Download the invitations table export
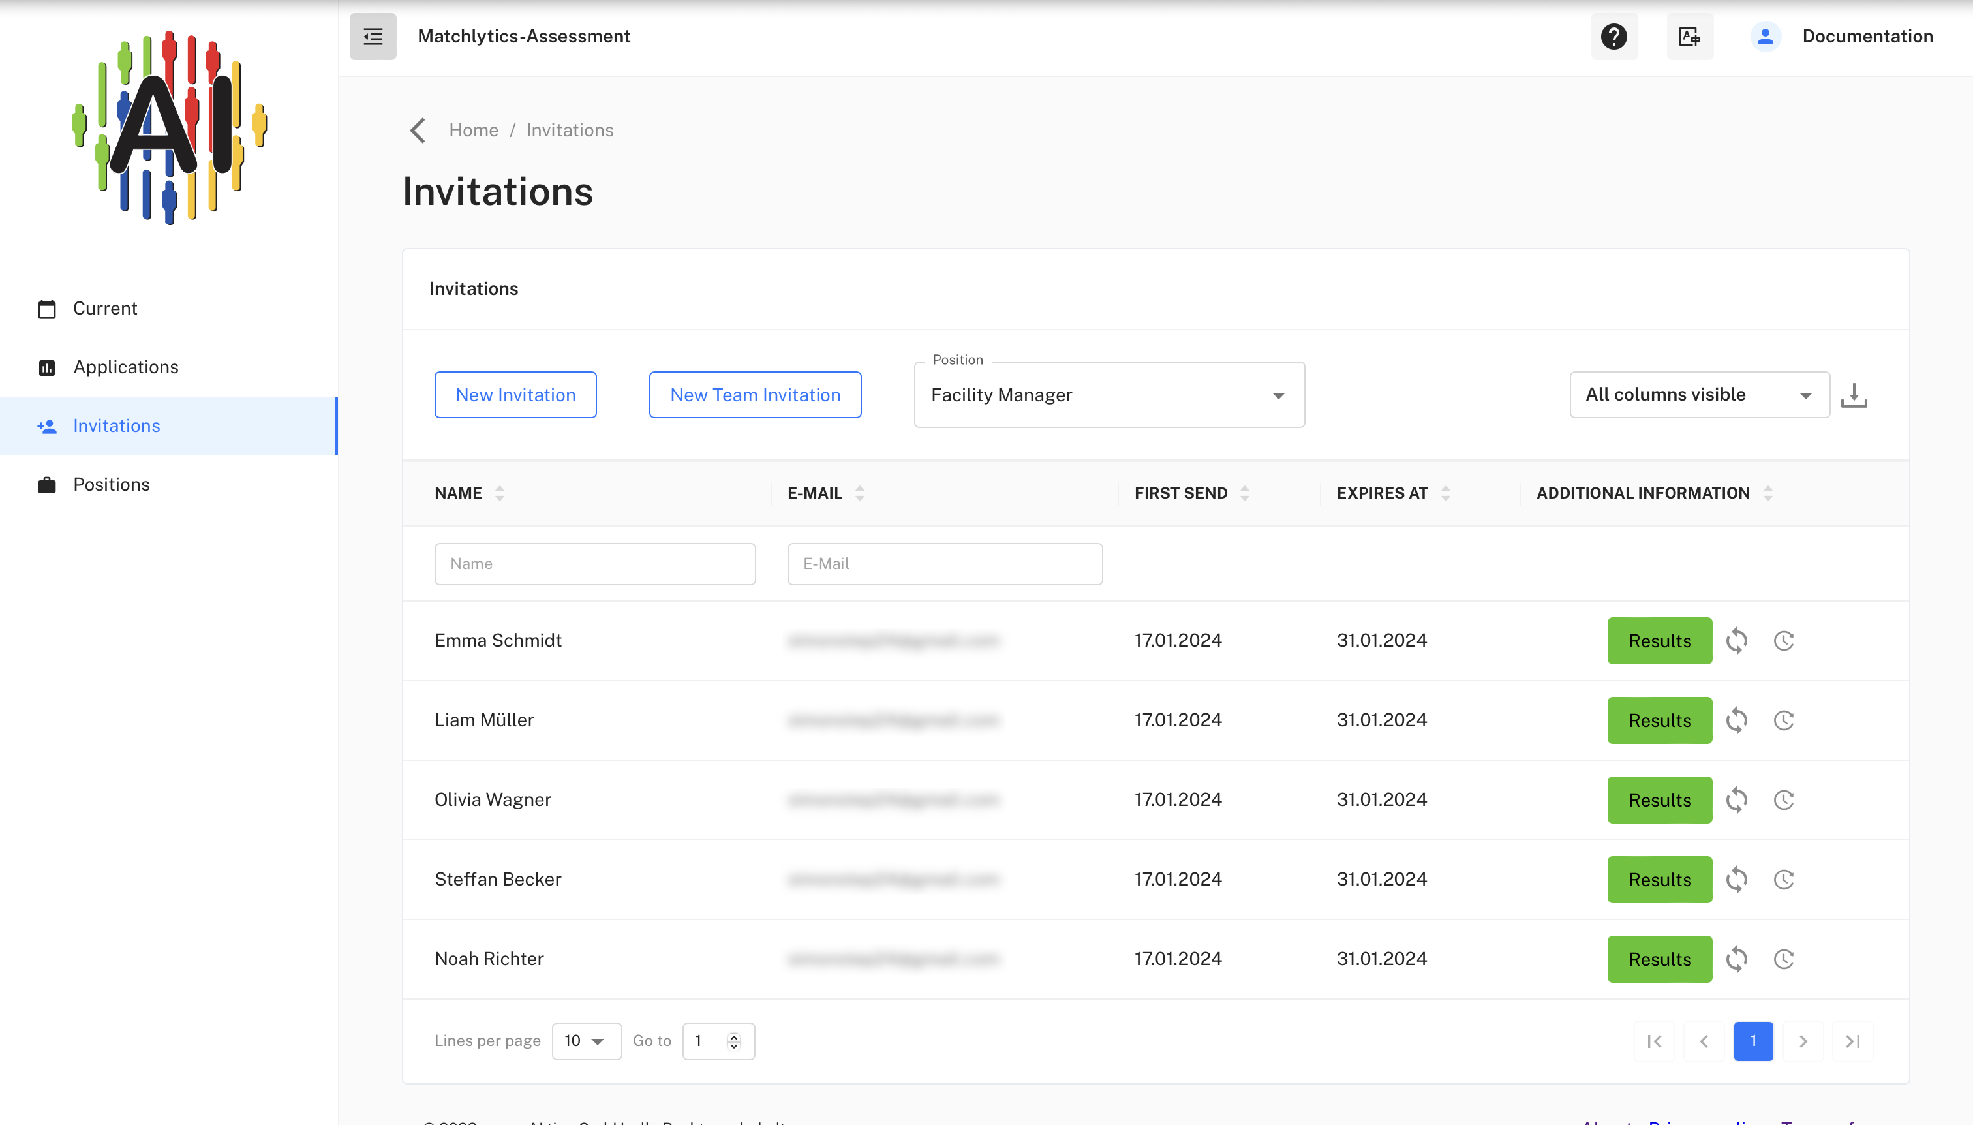Screen dimensions: 1973x1125 (x=1854, y=395)
